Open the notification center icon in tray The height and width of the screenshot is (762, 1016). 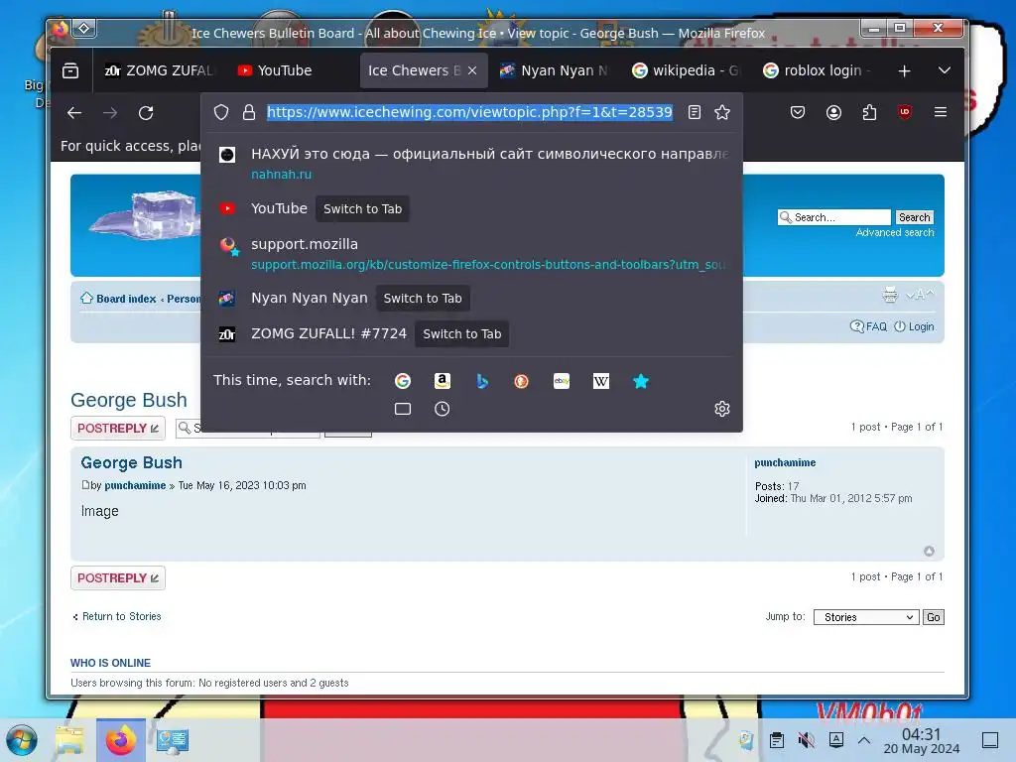989,740
